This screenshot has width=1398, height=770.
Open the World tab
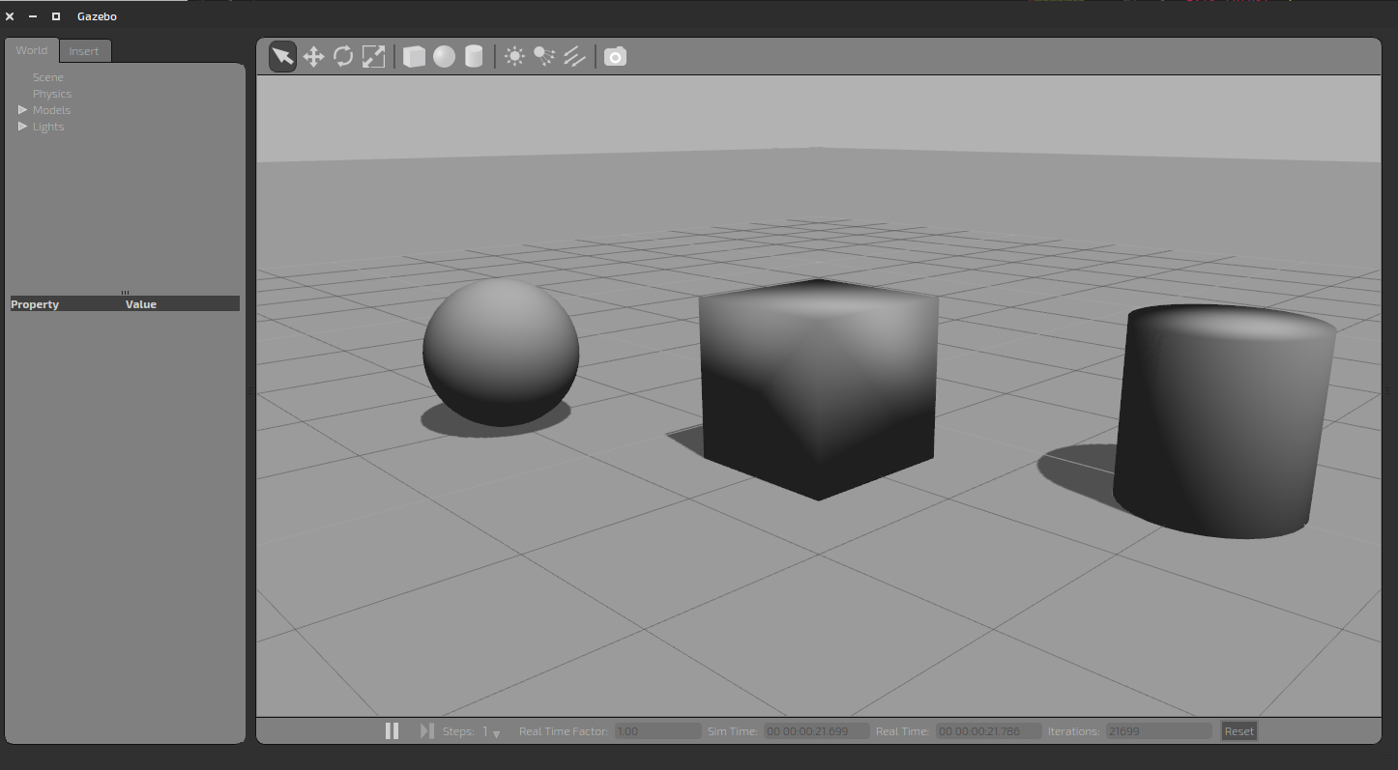pos(32,50)
